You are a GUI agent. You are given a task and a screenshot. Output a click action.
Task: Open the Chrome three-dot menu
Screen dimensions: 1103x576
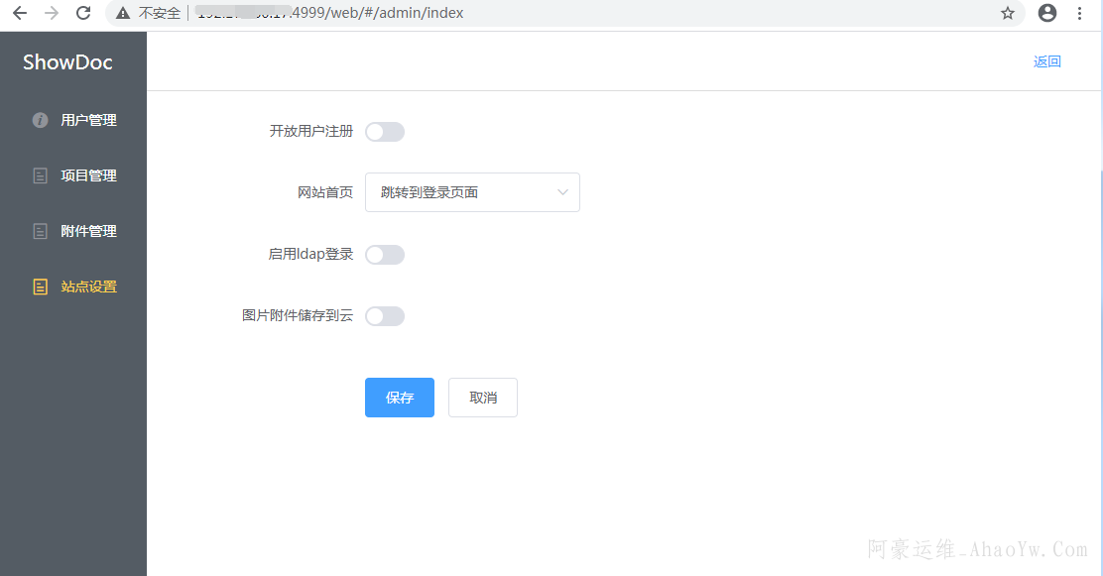coord(1079,14)
